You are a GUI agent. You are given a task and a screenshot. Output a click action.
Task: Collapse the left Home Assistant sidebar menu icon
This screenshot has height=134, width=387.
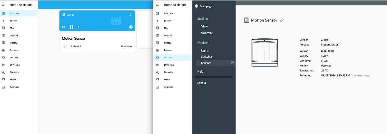3,5
